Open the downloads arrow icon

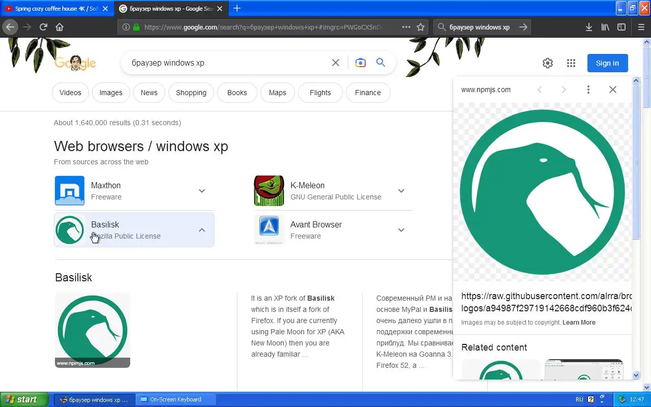pyautogui.click(x=589, y=27)
